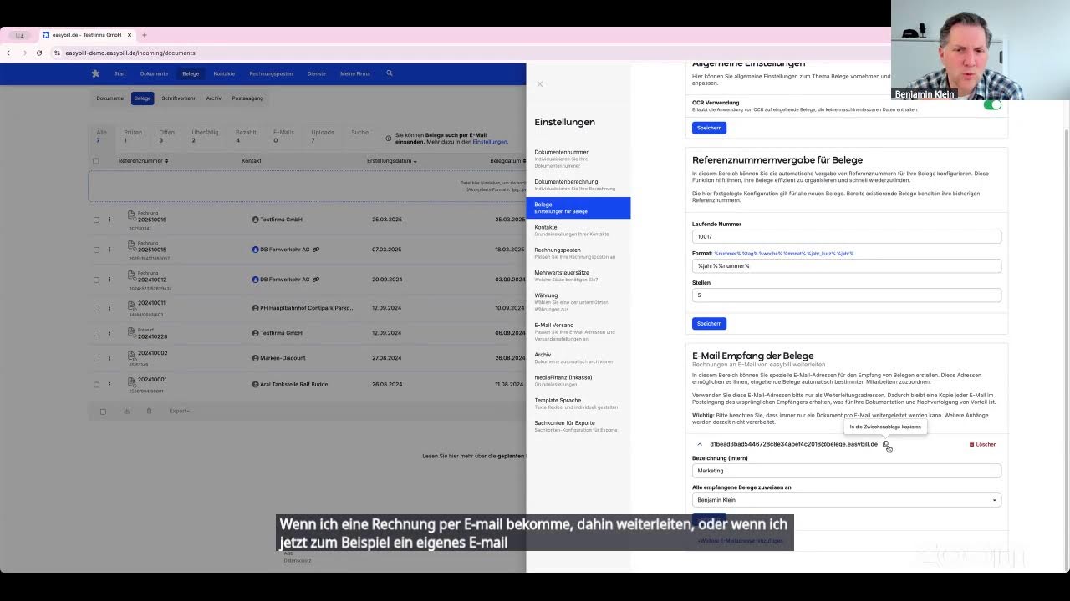This screenshot has width=1070, height=601.
Task: Delete the Marketing email address via Löschen
Action: [x=983, y=444]
